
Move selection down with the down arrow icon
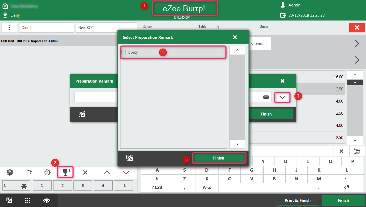tap(126, 172)
